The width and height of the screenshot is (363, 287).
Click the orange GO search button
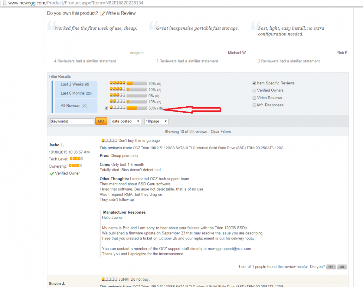[x=101, y=121]
